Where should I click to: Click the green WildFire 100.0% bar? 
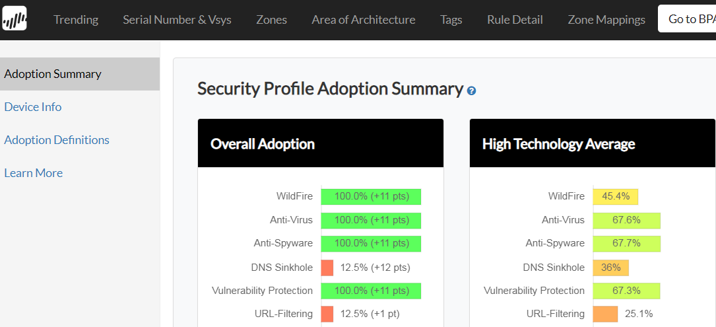click(371, 196)
